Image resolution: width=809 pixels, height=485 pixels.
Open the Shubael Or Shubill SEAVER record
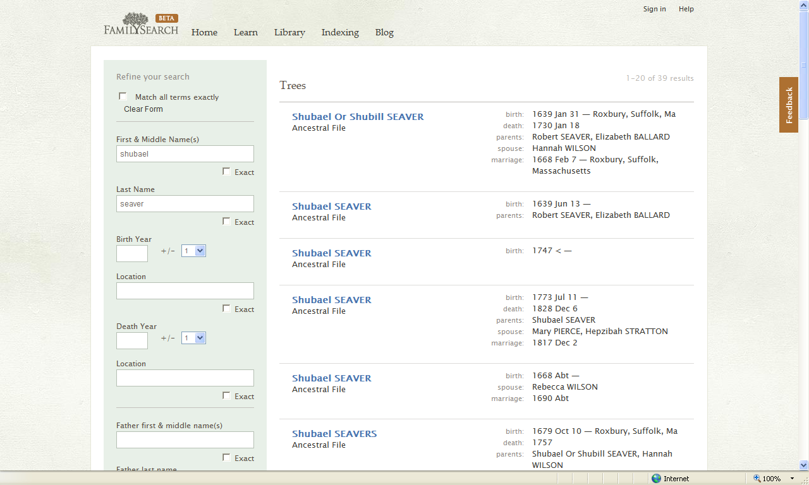pos(358,116)
